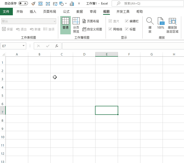Toggle the AutoSave switch
The height and width of the screenshot is (163, 184).
tap(23, 4)
